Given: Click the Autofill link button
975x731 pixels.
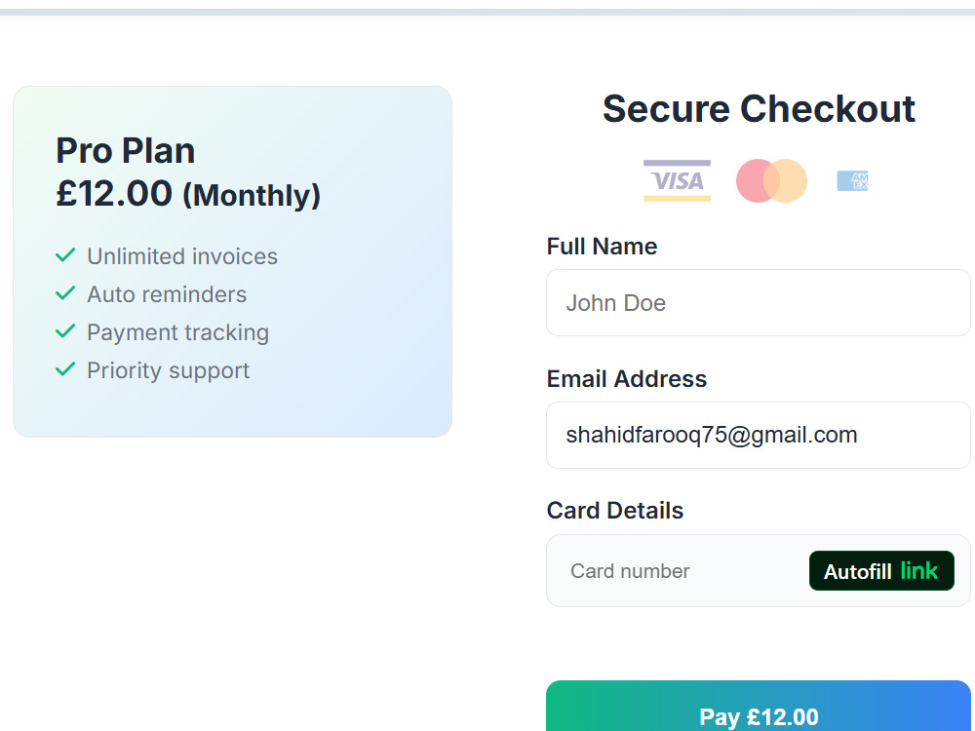Looking at the screenshot, I should click(x=881, y=570).
